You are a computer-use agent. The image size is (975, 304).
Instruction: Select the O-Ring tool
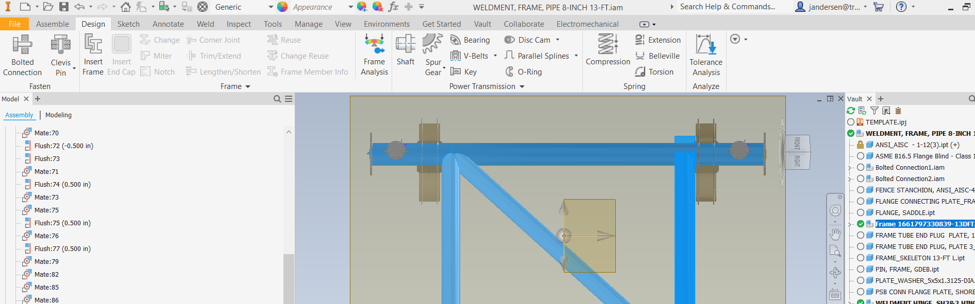click(523, 72)
